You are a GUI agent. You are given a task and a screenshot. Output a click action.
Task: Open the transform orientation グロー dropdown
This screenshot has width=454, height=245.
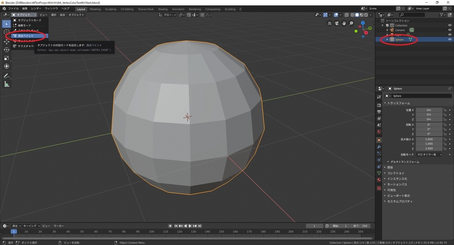click(x=168, y=15)
